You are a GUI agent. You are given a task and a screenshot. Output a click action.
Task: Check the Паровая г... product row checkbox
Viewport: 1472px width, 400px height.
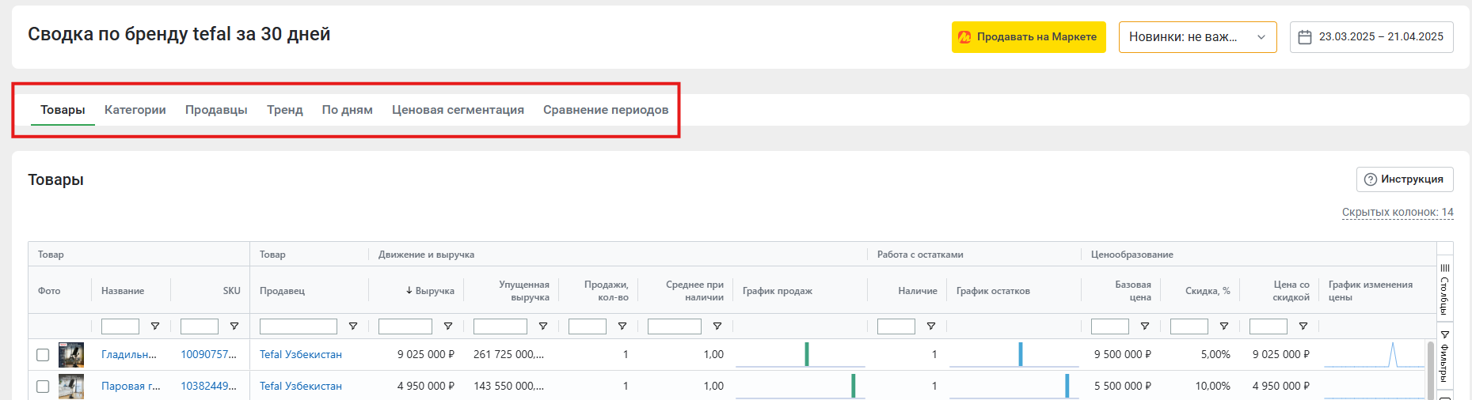(43, 387)
